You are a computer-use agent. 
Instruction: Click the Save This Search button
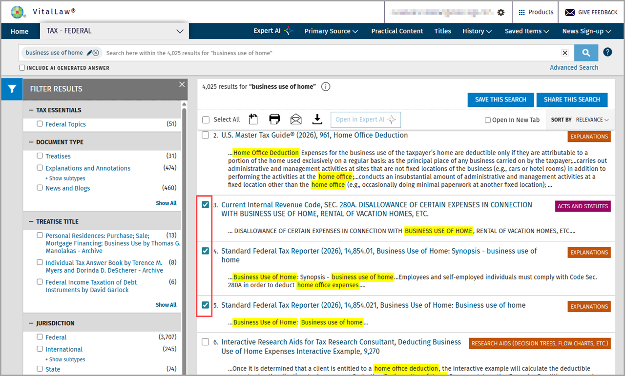tap(500, 99)
